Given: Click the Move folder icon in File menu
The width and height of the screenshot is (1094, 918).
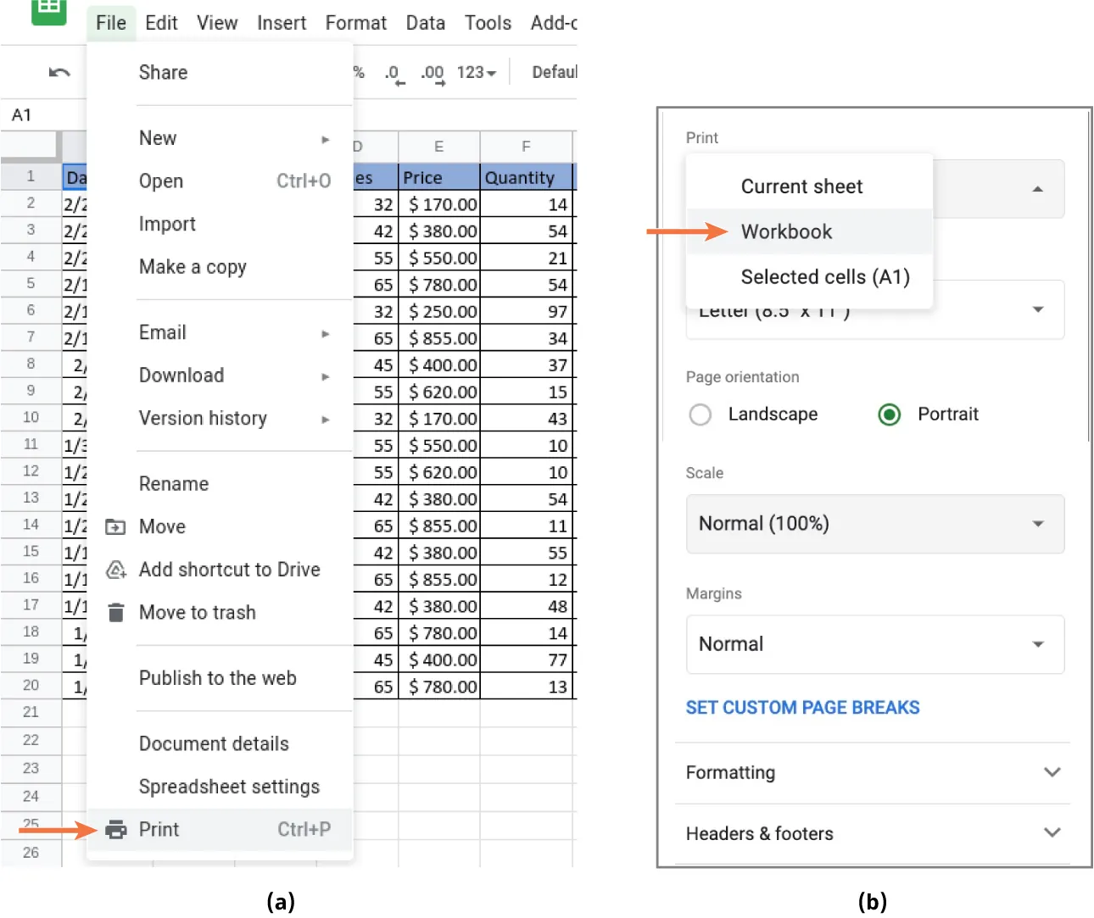Looking at the screenshot, I should coord(115,526).
